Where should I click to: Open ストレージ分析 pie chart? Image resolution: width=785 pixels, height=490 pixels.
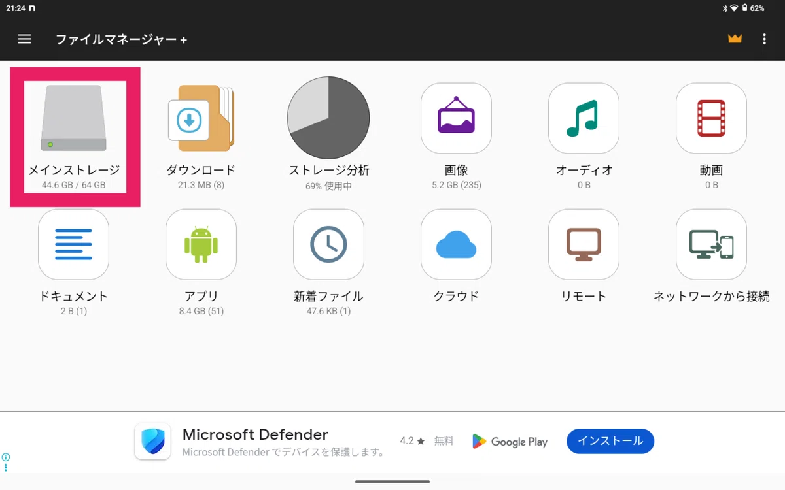click(328, 118)
